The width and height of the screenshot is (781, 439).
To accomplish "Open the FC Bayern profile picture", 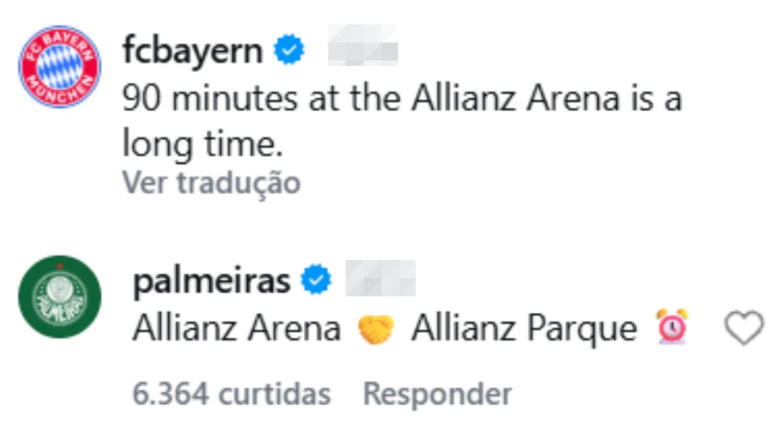I will tap(59, 66).
